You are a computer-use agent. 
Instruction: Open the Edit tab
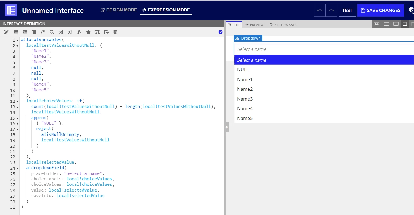coord(234,25)
